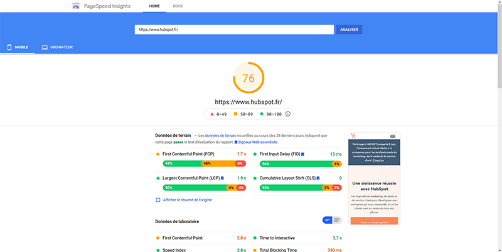
Task: Click the orange button in the page preview
Action: 374,221
